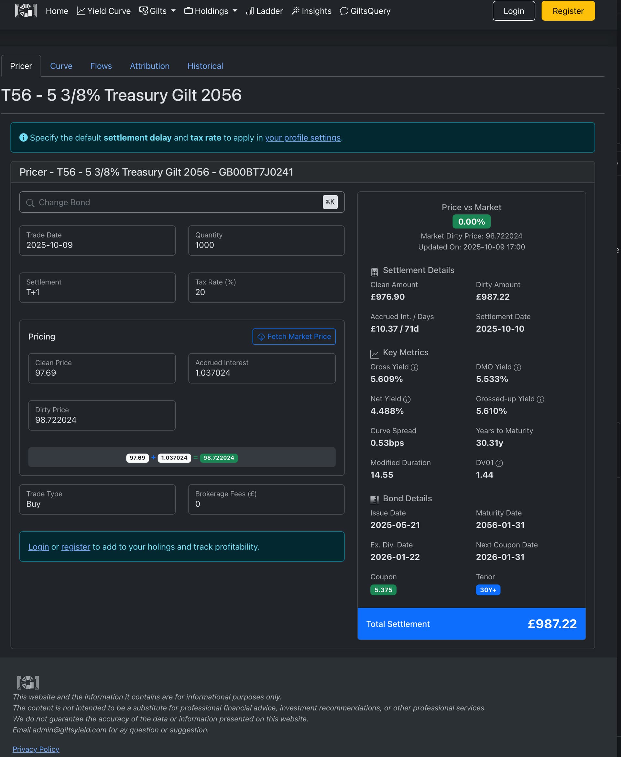Click the yellow Register button
621x757 pixels.
click(x=568, y=11)
